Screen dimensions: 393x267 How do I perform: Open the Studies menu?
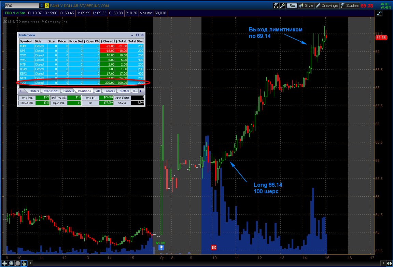pyautogui.click(x=350, y=5)
